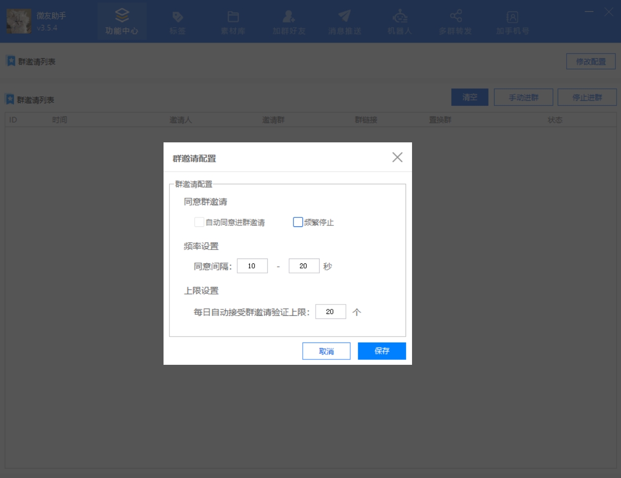Click the 邀请人 column header

click(180, 120)
